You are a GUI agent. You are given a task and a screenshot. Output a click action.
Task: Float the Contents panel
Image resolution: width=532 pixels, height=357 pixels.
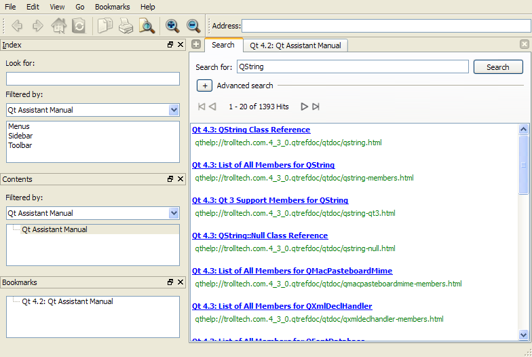coord(170,179)
